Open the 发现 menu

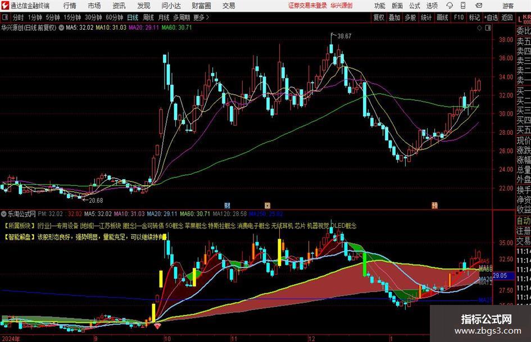pyautogui.click(x=144, y=6)
